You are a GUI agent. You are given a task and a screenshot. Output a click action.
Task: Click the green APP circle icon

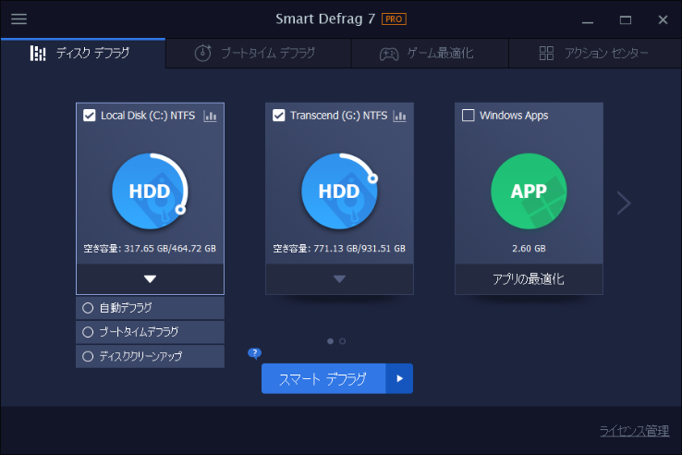(x=529, y=191)
